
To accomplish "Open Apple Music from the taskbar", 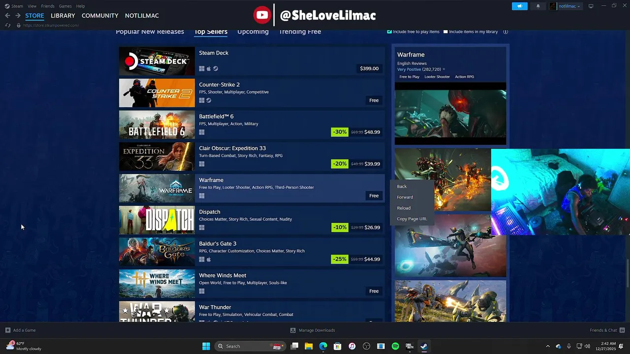I will tap(352, 346).
